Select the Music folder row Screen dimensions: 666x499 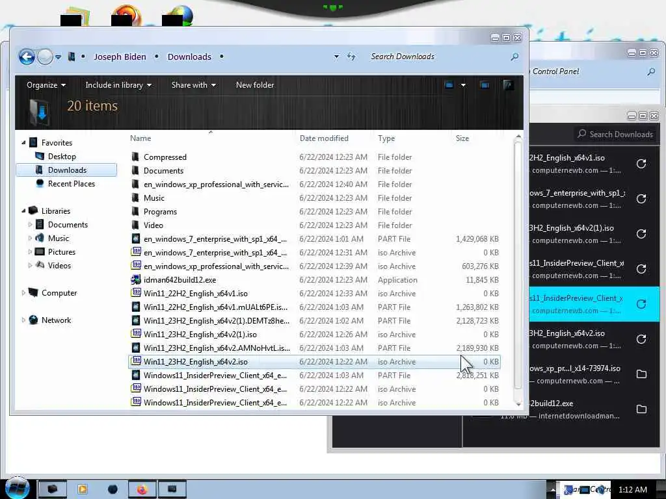(x=314, y=198)
